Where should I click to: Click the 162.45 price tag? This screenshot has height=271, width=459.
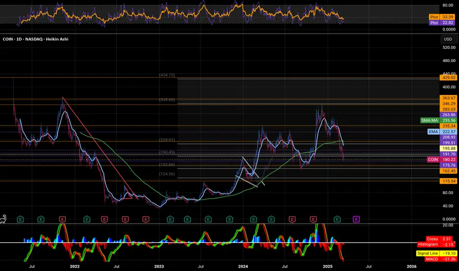[x=448, y=171]
